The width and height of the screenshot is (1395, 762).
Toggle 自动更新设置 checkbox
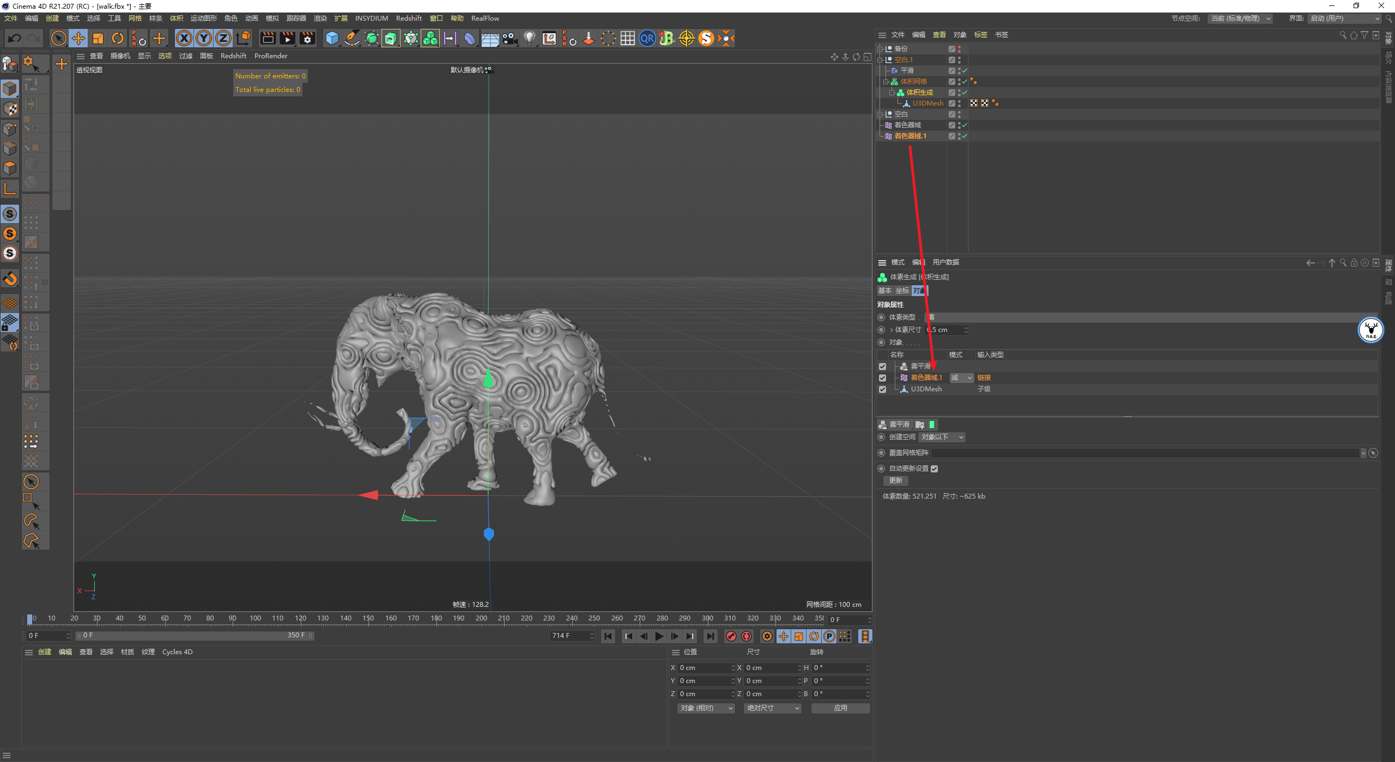click(x=934, y=469)
